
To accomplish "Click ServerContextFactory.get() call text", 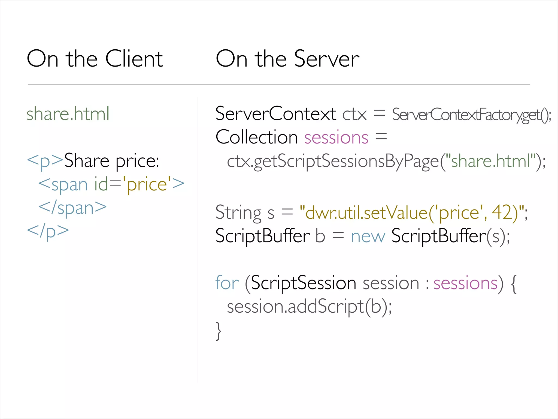I will (x=471, y=115).
